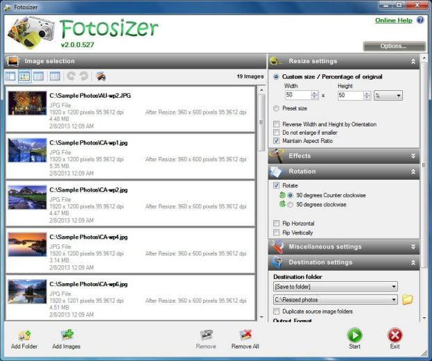
Task: Click the counter clockwise green arrow icon
Action: 282,195
